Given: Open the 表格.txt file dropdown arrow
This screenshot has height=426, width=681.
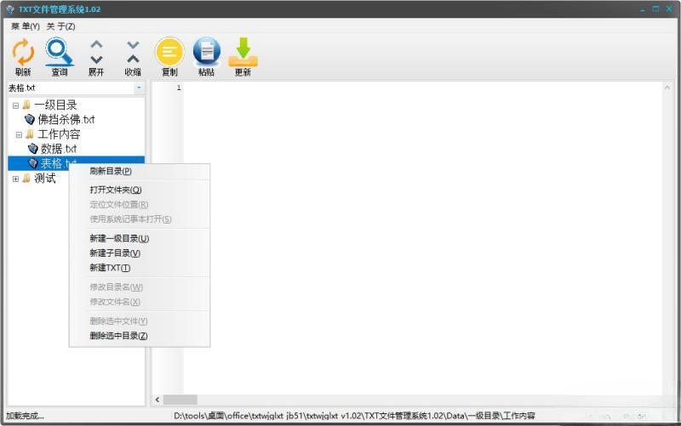Looking at the screenshot, I should point(139,88).
